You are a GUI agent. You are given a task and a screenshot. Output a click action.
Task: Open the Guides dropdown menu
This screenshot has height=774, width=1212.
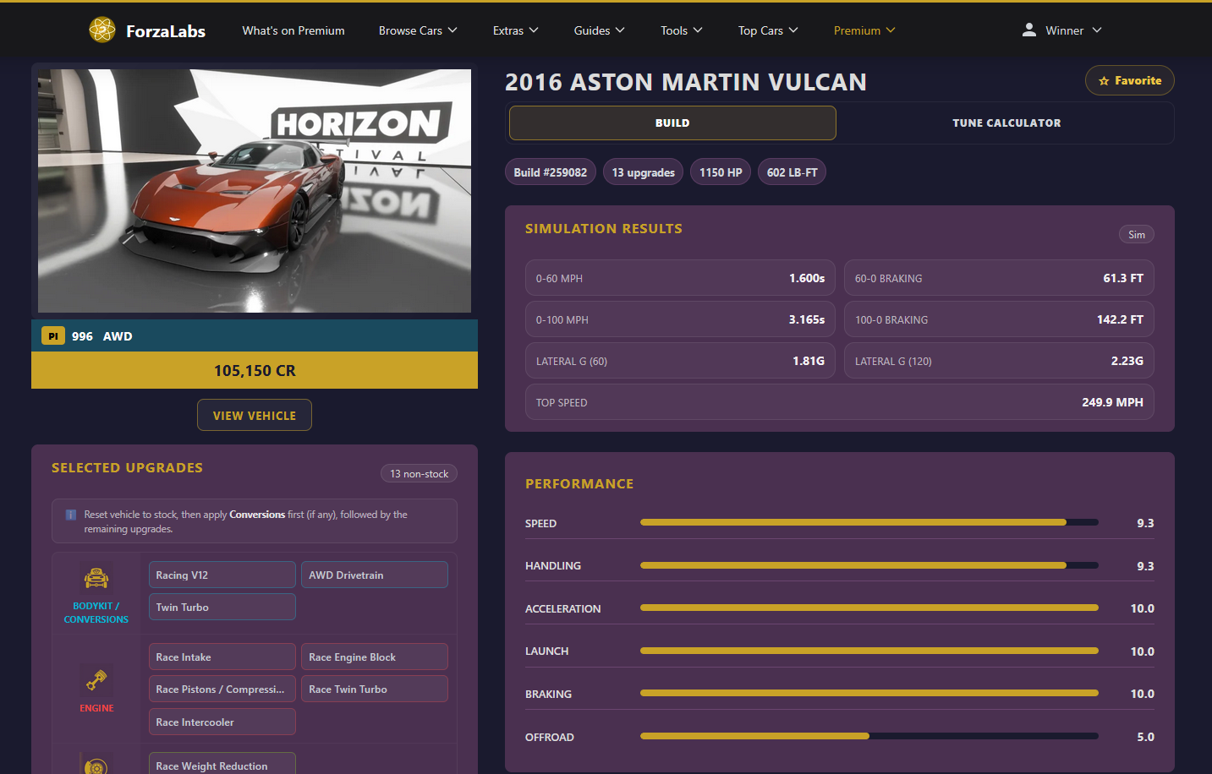(599, 30)
